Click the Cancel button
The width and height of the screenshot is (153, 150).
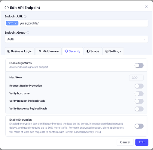125,142
